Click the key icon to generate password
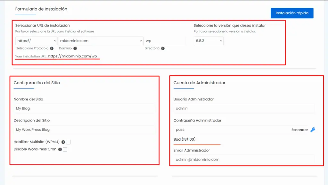Viewport: 328px width, 185px height. 313,129
